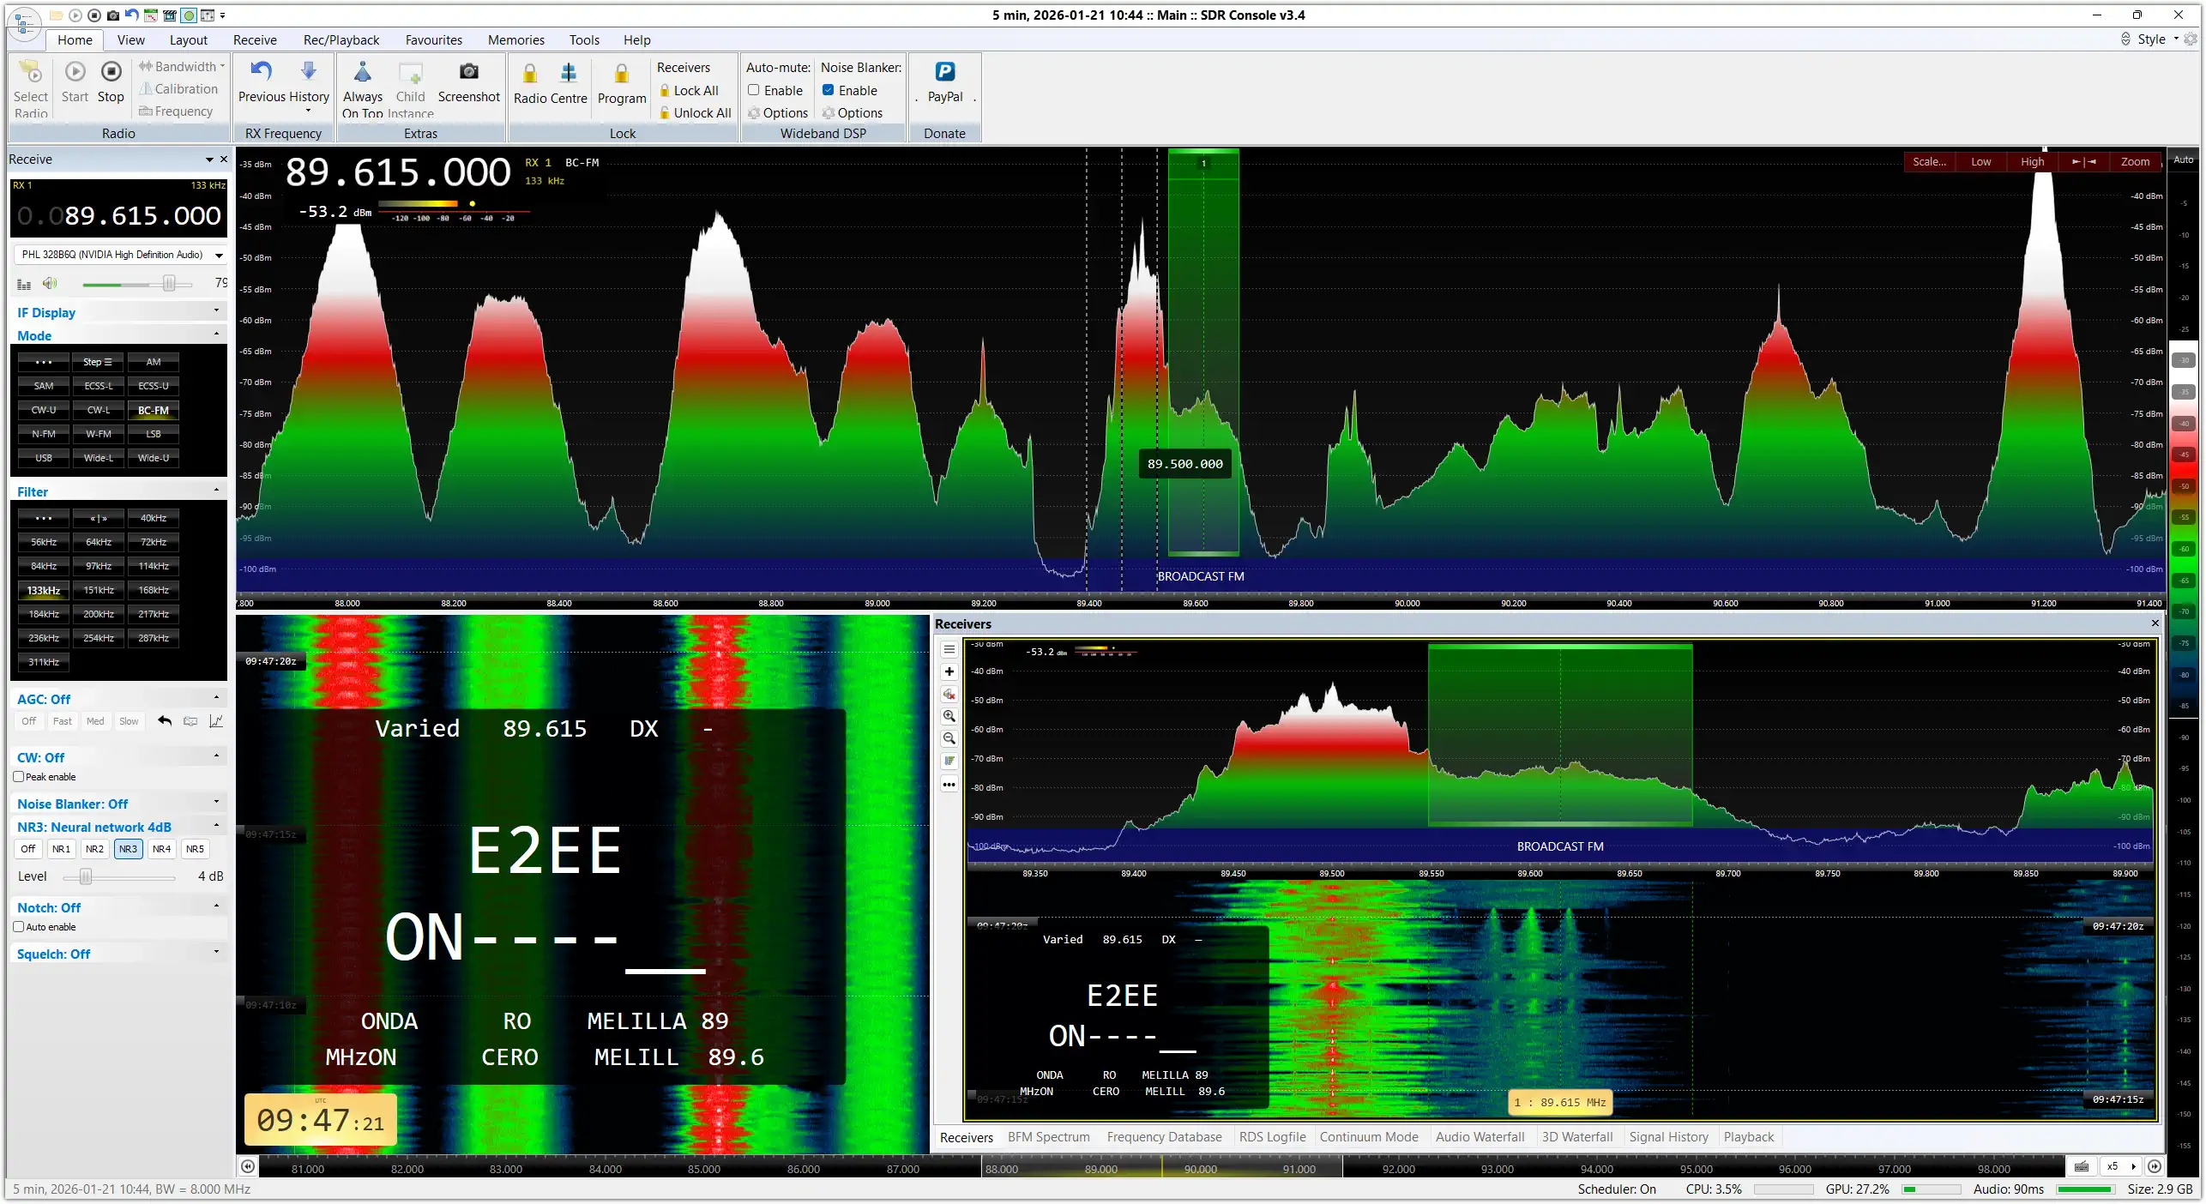Open audio output device dropdown
The image size is (2206, 1204).
[219, 255]
